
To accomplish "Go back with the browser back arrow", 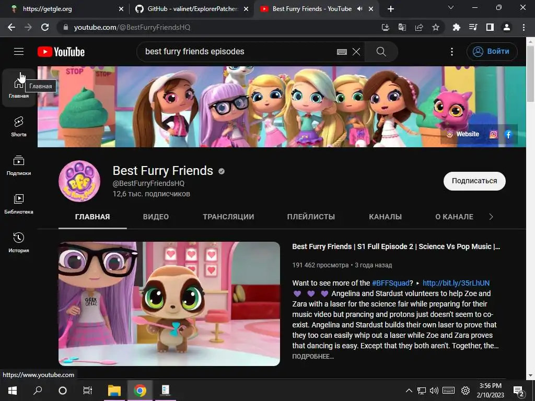I will click(11, 27).
